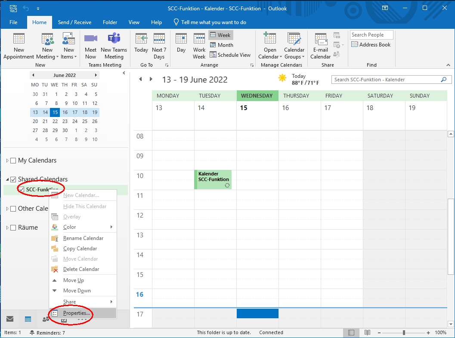Expand the Open Calendar dropdown
Image resolution: width=455 pixels, height=338 pixels.
pyautogui.click(x=270, y=46)
